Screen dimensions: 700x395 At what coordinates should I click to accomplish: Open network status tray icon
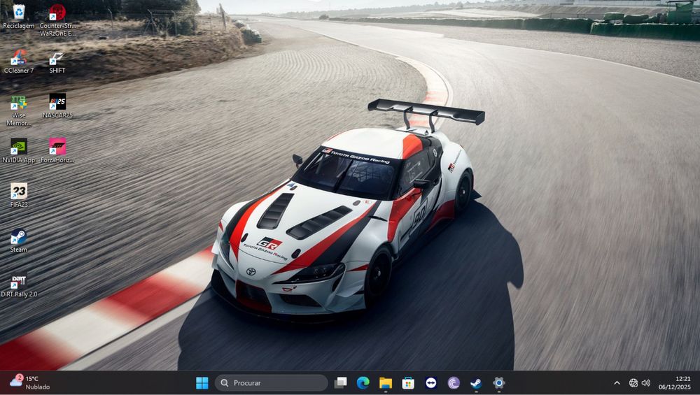pyautogui.click(x=633, y=383)
